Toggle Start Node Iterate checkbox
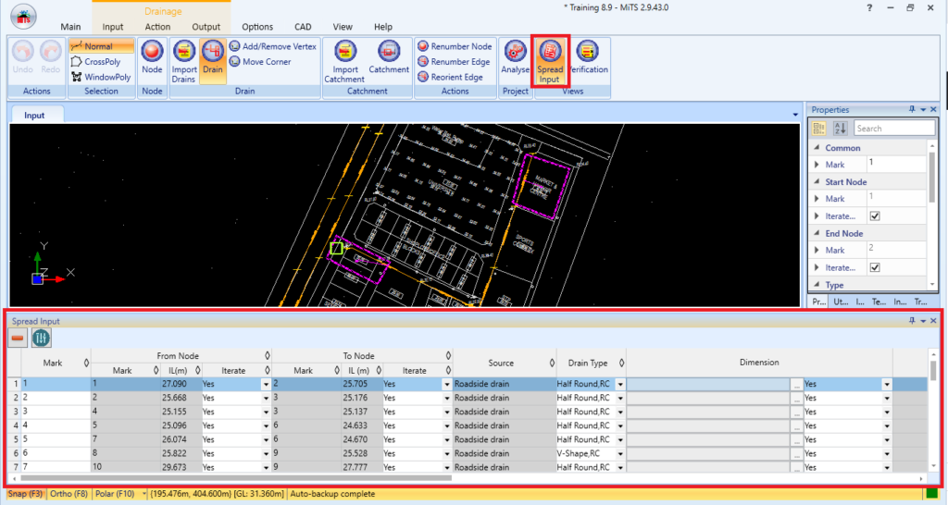The image size is (948, 505). coord(875,216)
